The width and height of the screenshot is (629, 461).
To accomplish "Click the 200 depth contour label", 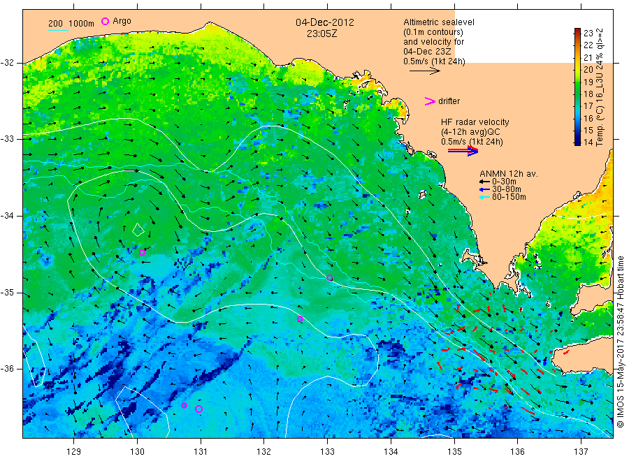I will point(55,24).
